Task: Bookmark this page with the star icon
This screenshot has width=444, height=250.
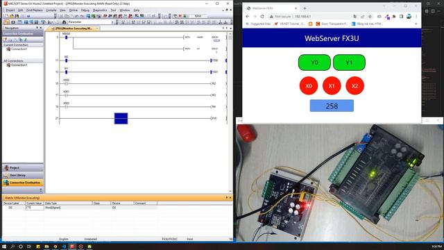Action: coord(370,17)
